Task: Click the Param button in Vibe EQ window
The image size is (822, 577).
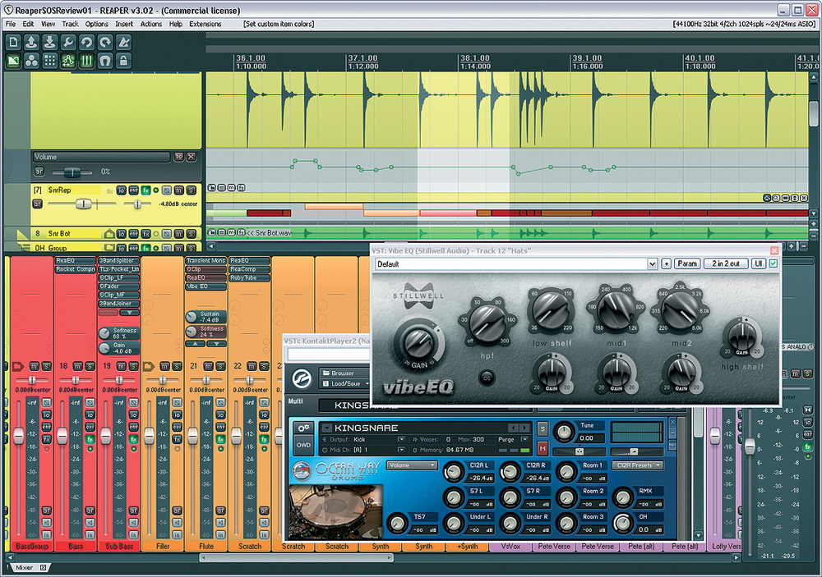Action: [x=687, y=263]
